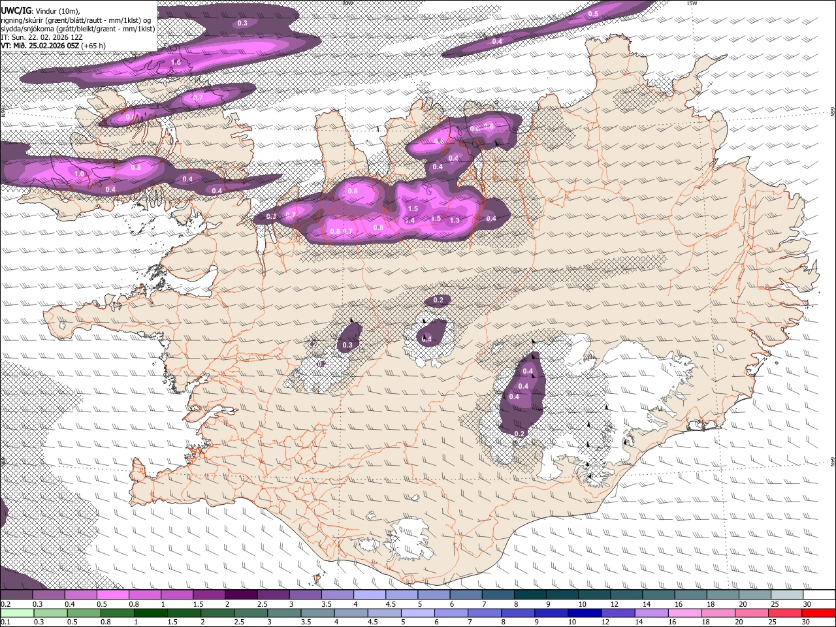The image size is (836, 627).
Task: Click the "IT: Sun. 22. 02. 2026 12Z" line
Action: 42,37
